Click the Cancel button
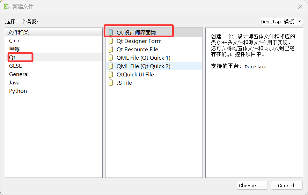Viewport: 308px width, 195px height. (x=287, y=185)
